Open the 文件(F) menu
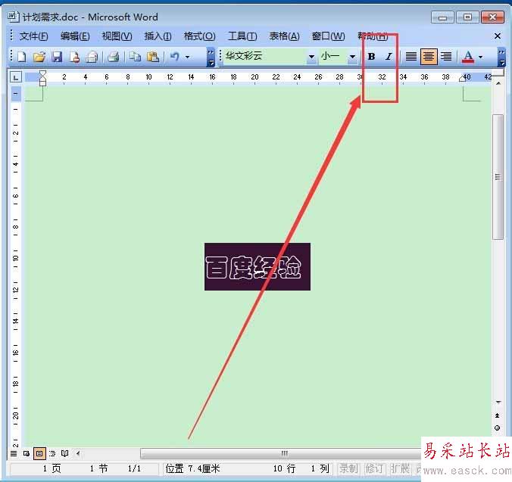This screenshot has width=512, height=482. [33, 36]
